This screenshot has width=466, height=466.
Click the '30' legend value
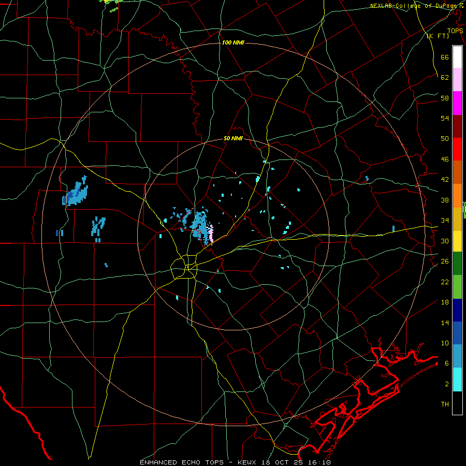click(x=445, y=241)
